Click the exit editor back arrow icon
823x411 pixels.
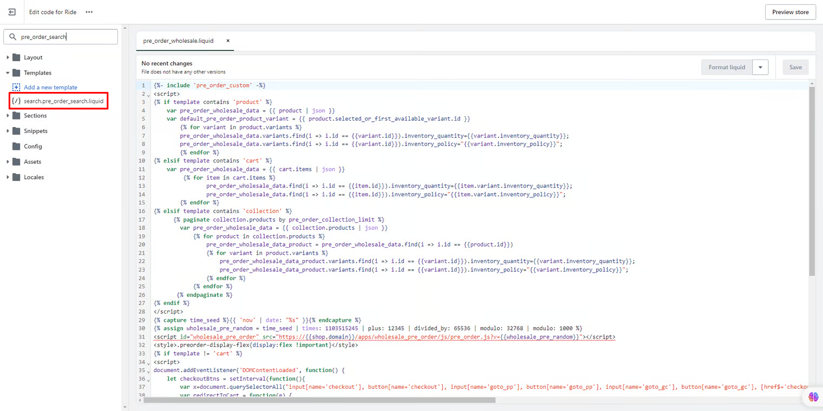point(12,12)
